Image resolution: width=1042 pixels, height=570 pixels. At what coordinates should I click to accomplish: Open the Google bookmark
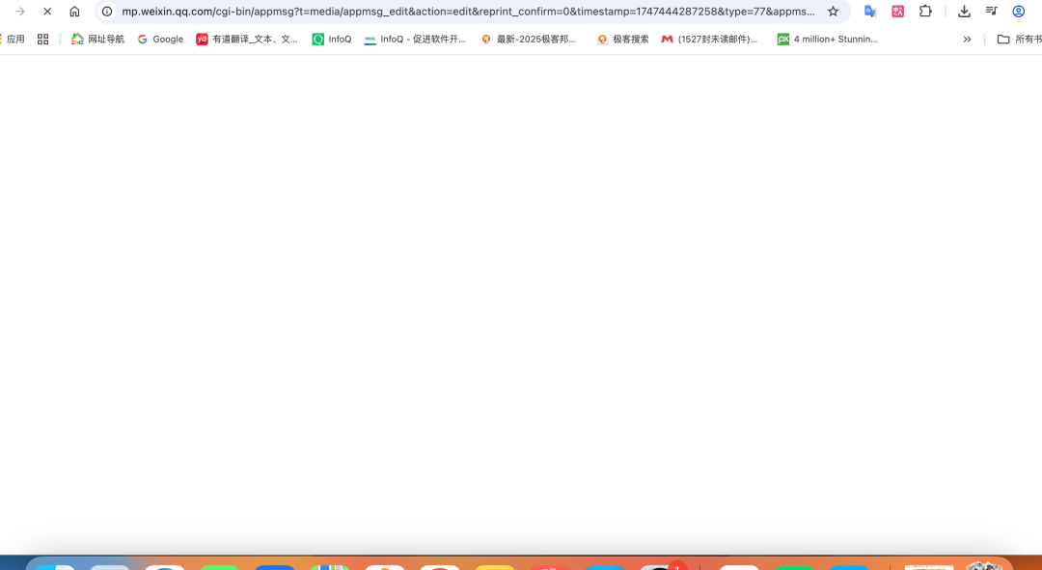[x=160, y=40]
